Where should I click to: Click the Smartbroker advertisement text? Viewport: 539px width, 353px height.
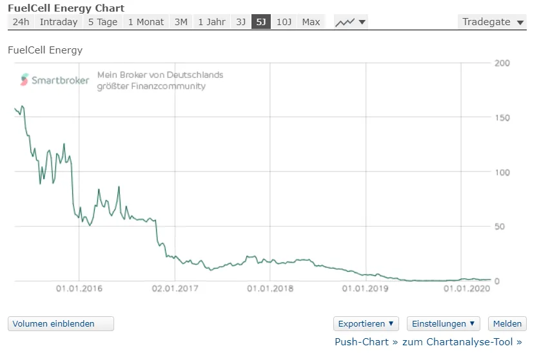(160, 80)
